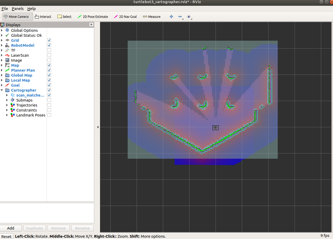Image resolution: width=333 pixels, height=239 pixels.
Task: Activate the Select tool
Action: (64, 17)
